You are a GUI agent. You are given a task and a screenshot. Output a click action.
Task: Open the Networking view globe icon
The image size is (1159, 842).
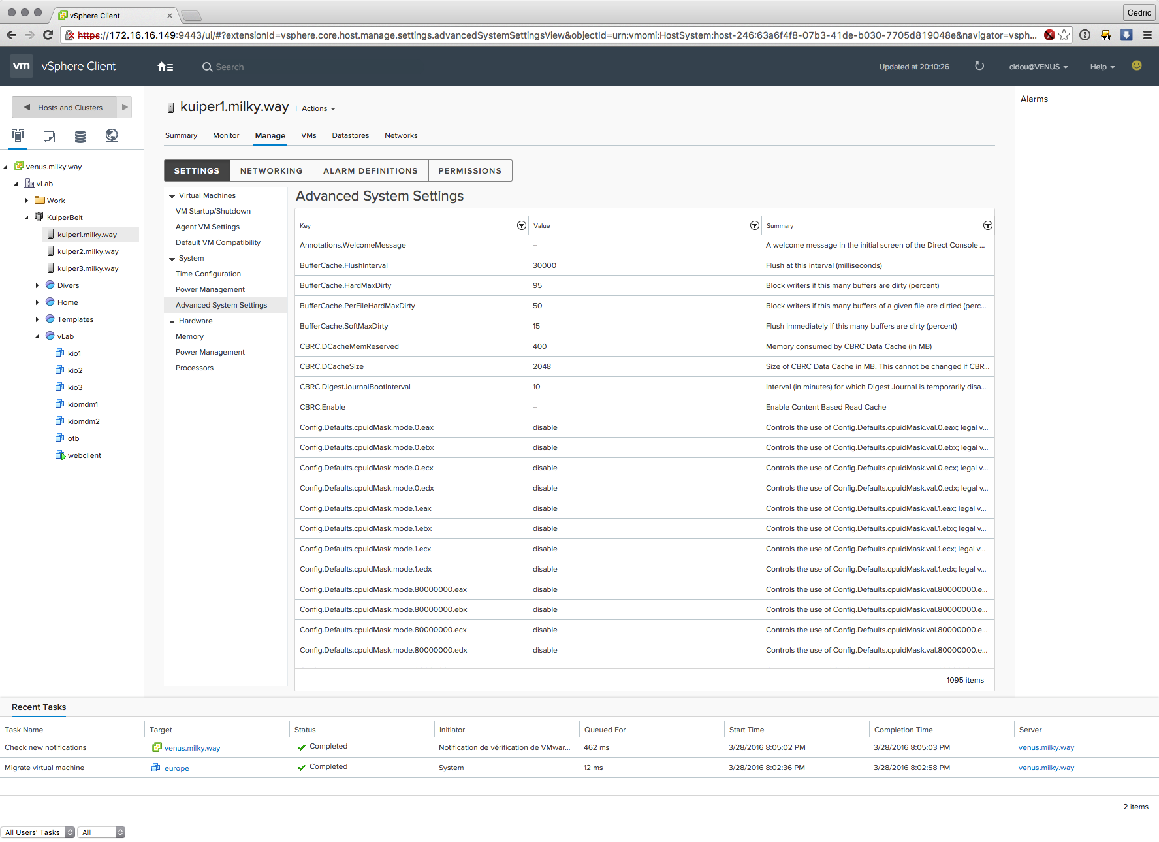click(x=112, y=135)
